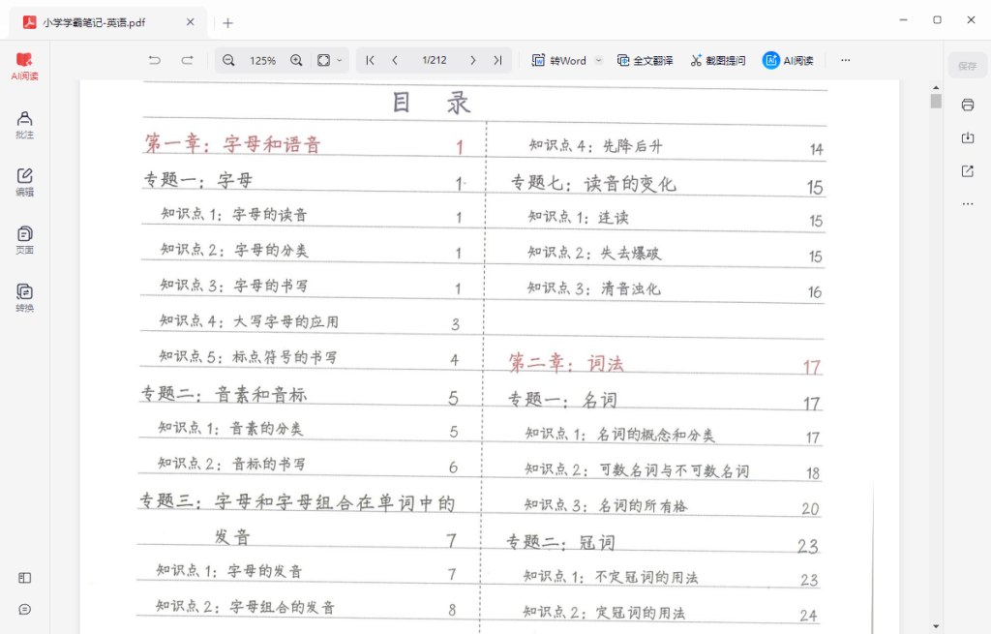Undo the last action
Screen dimensions: 991x634
[154, 60]
